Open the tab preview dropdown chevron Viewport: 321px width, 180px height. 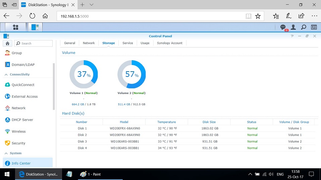[92, 5]
